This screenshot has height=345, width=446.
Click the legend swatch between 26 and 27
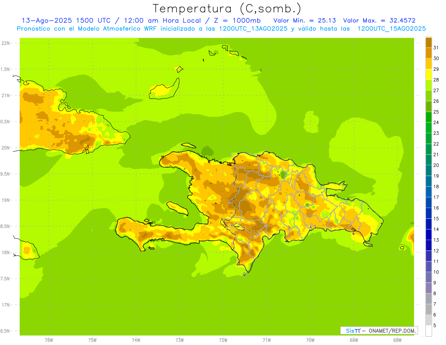[x=429, y=96]
